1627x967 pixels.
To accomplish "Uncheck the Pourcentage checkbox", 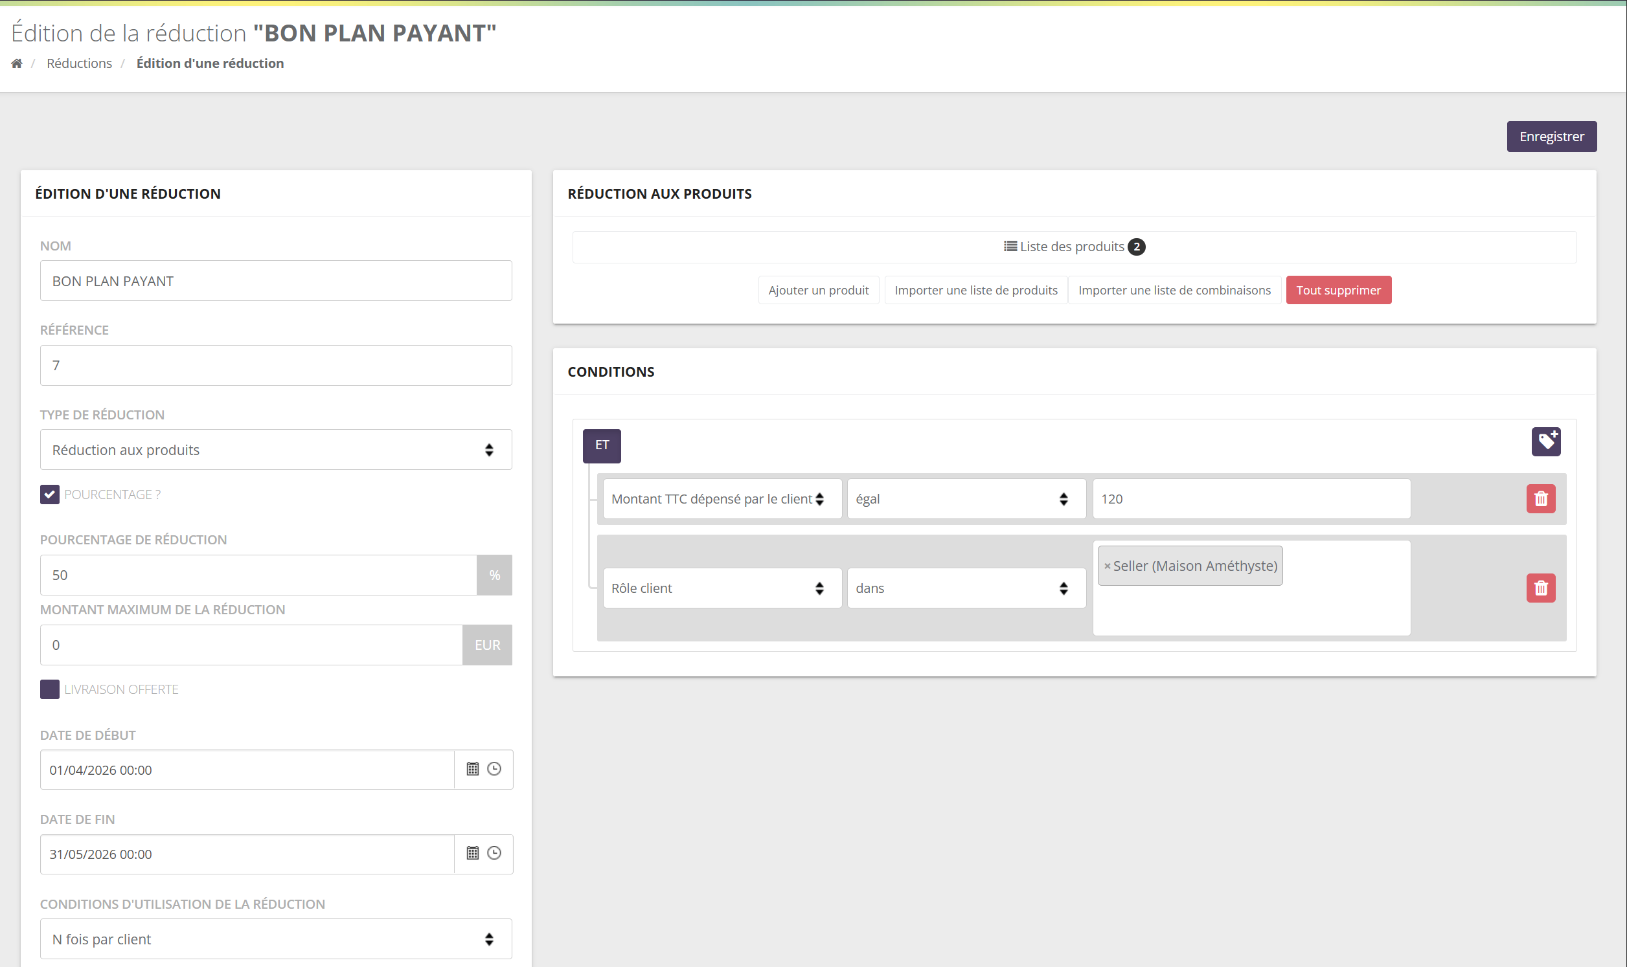I will (x=49, y=495).
